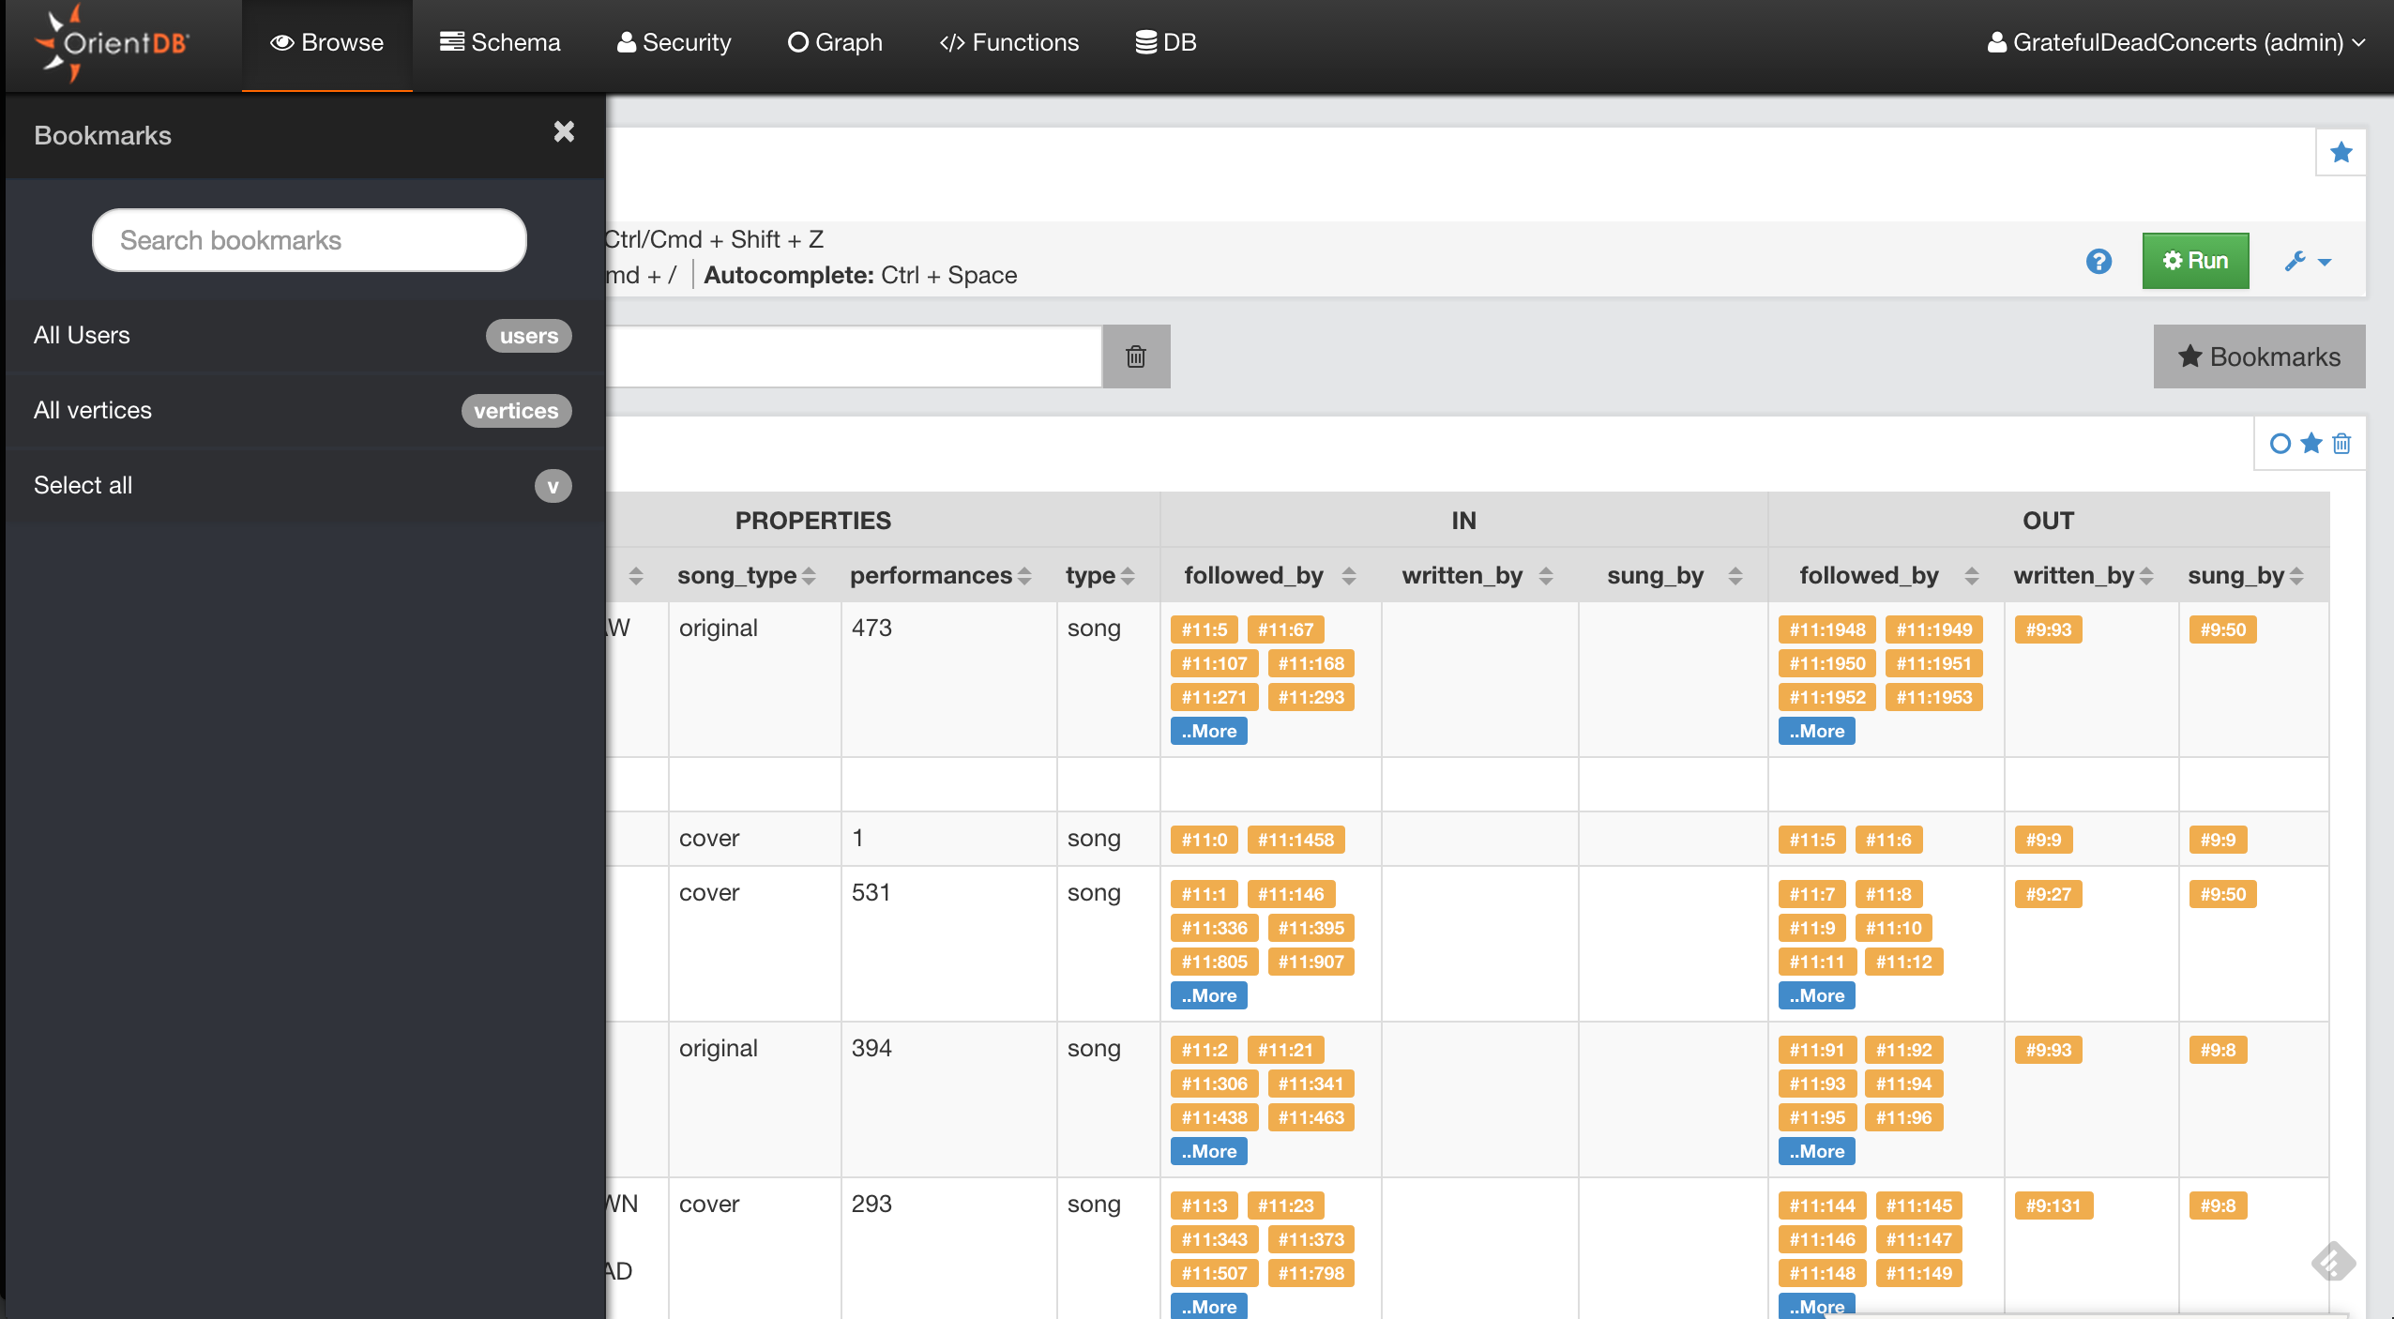Close the Bookmarks side panel
This screenshot has width=2394, height=1319.
564,132
